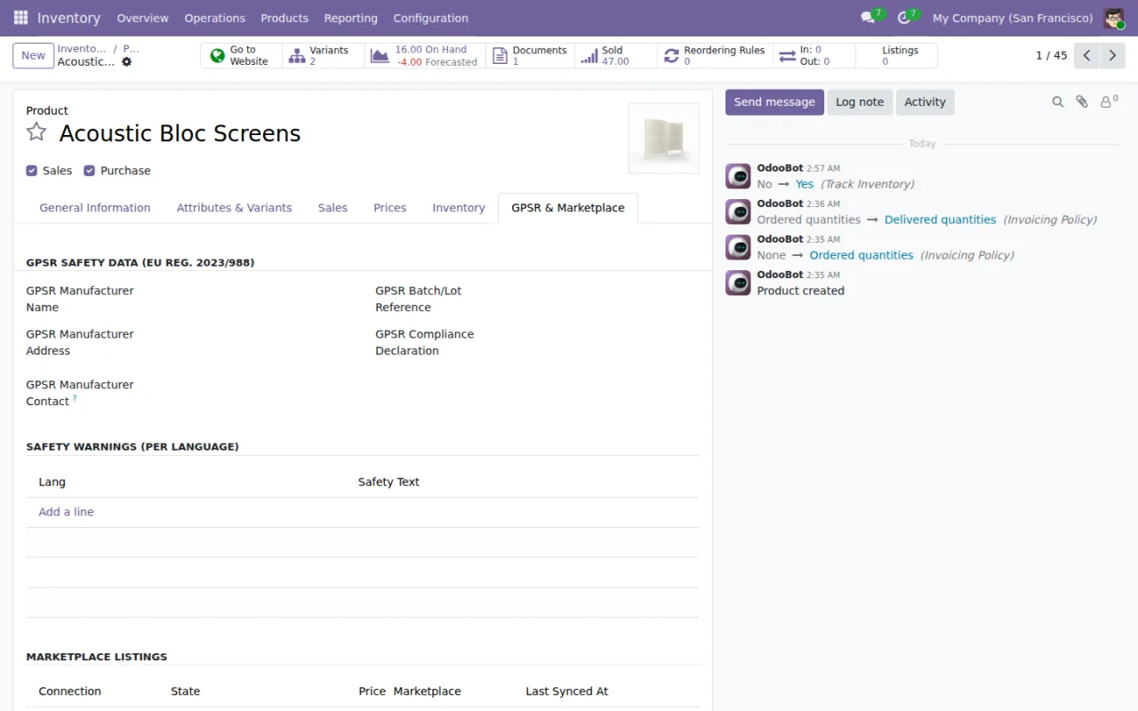Click Send message button
This screenshot has height=711, width=1138.
[774, 102]
